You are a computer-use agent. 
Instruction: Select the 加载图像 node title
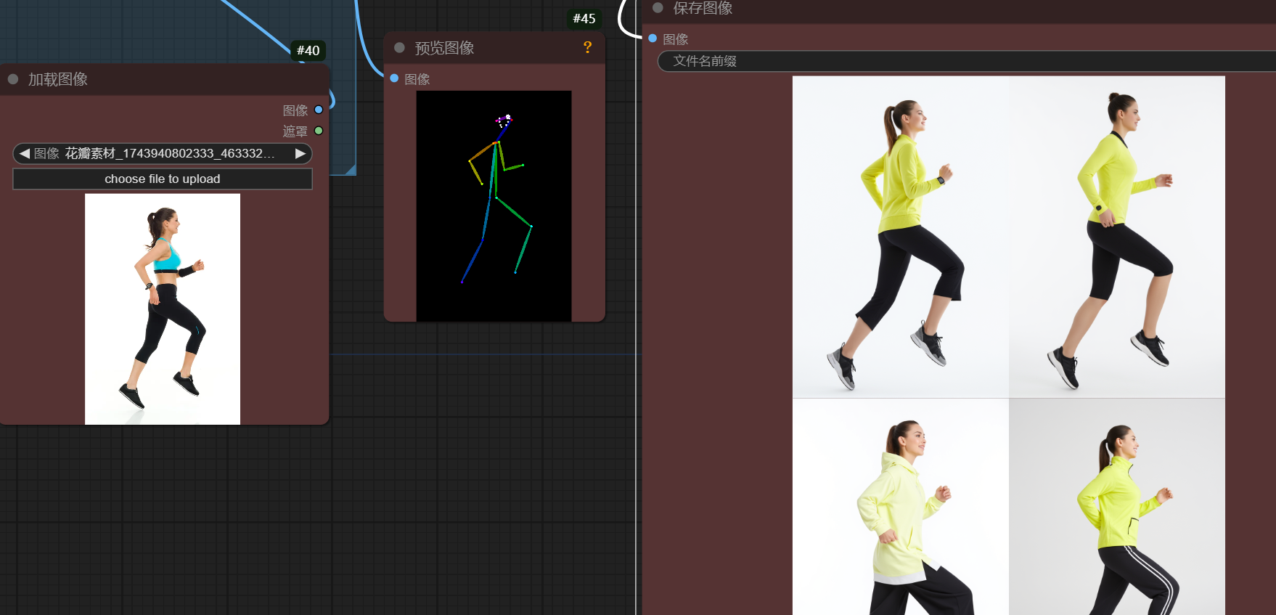58,79
